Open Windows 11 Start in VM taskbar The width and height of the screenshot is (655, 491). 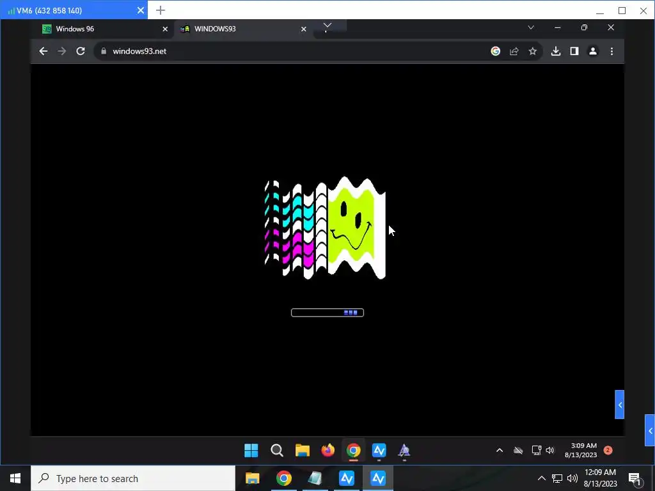pos(251,450)
